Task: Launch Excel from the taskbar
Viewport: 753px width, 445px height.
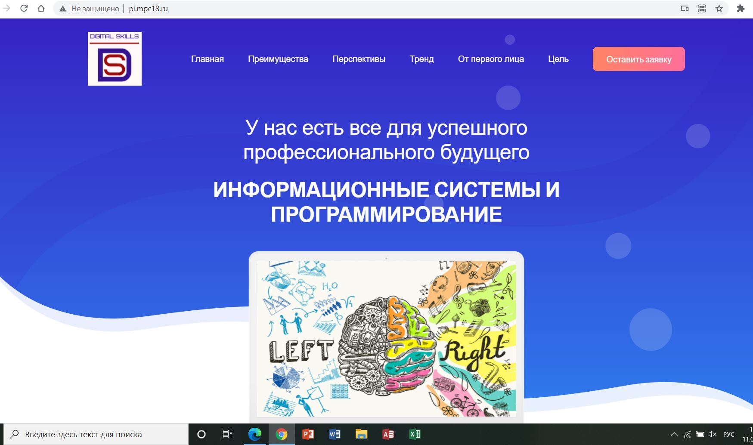Action: (415, 434)
